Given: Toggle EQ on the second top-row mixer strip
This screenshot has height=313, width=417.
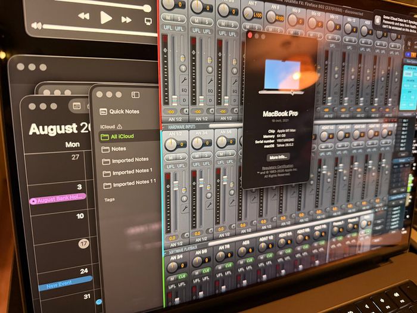Looking at the screenshot, I should tap(210, 91).
